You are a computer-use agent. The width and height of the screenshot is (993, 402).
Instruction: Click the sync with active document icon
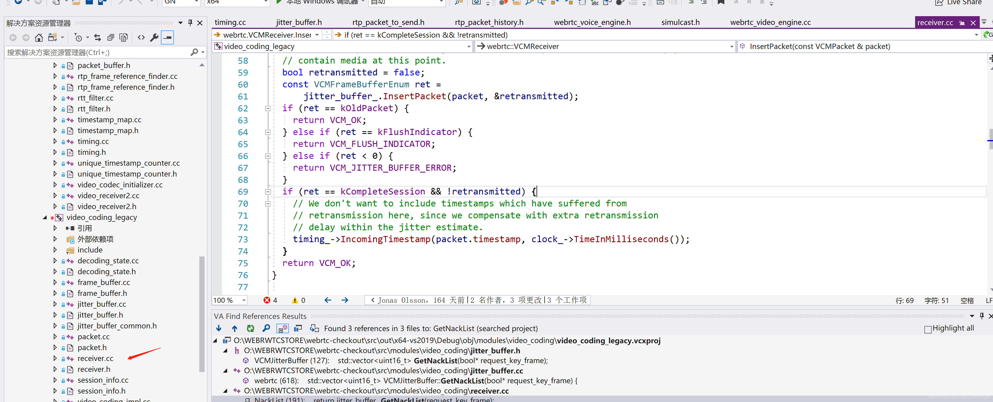tap(98, 37)
